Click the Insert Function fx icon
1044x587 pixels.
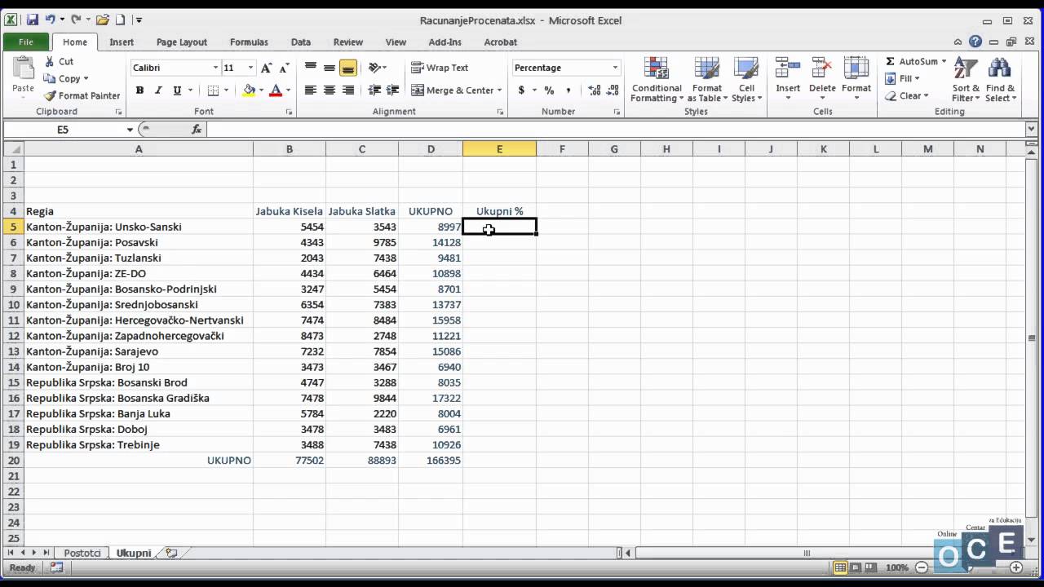pos(197,129)
